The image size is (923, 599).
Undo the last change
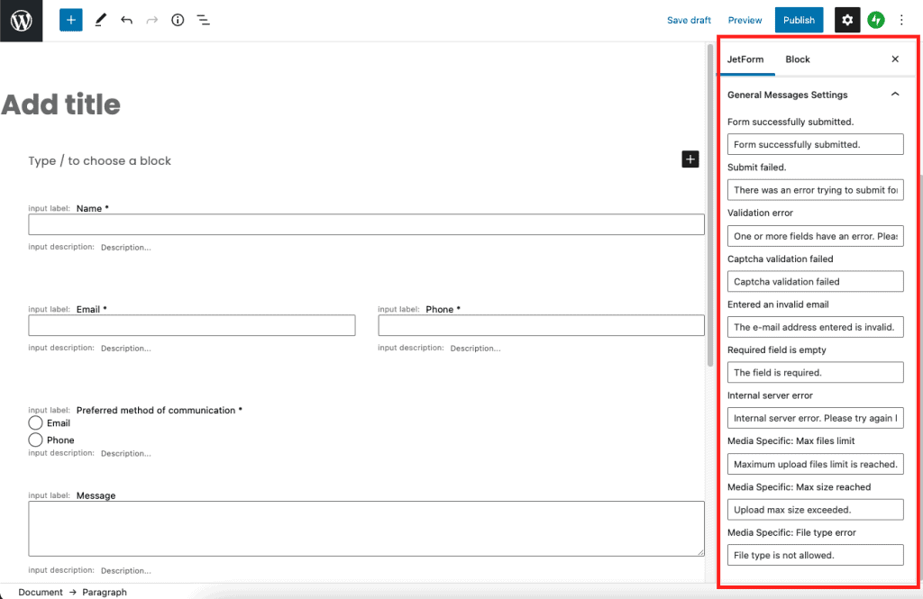126,20
